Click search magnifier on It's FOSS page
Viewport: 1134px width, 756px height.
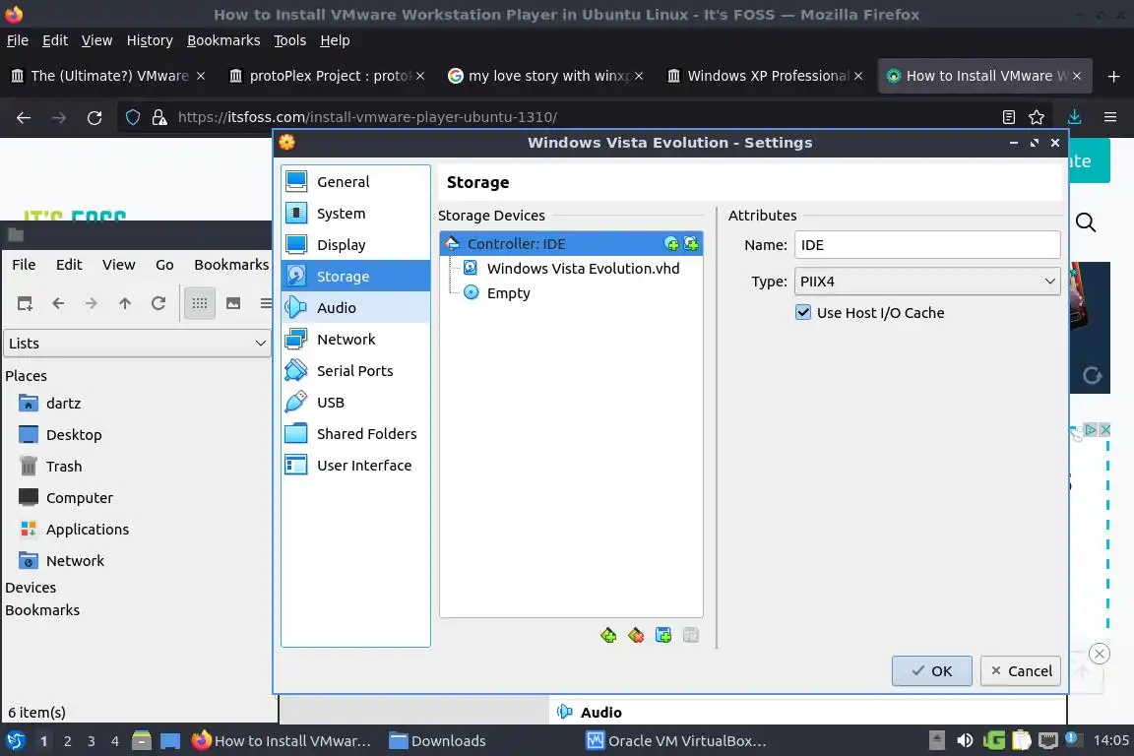tap(1086, 222)
